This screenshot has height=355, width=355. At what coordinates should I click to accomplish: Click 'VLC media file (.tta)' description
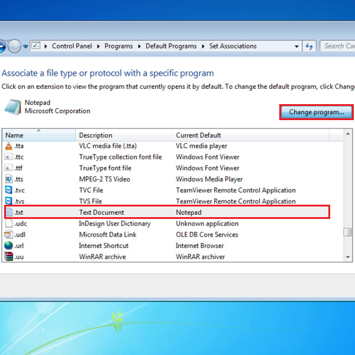click(x=108, y=146)
